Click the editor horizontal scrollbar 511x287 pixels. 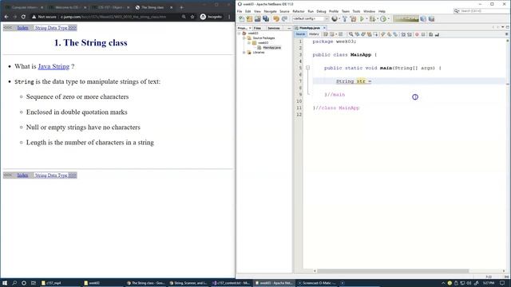[393, 271]
